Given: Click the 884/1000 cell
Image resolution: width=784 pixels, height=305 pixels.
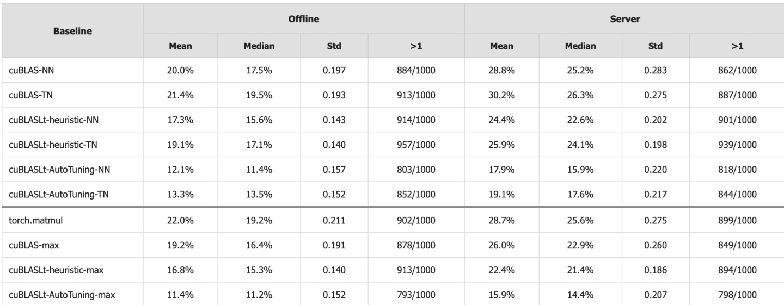Looking at the screenshot, I should [416, 70].
